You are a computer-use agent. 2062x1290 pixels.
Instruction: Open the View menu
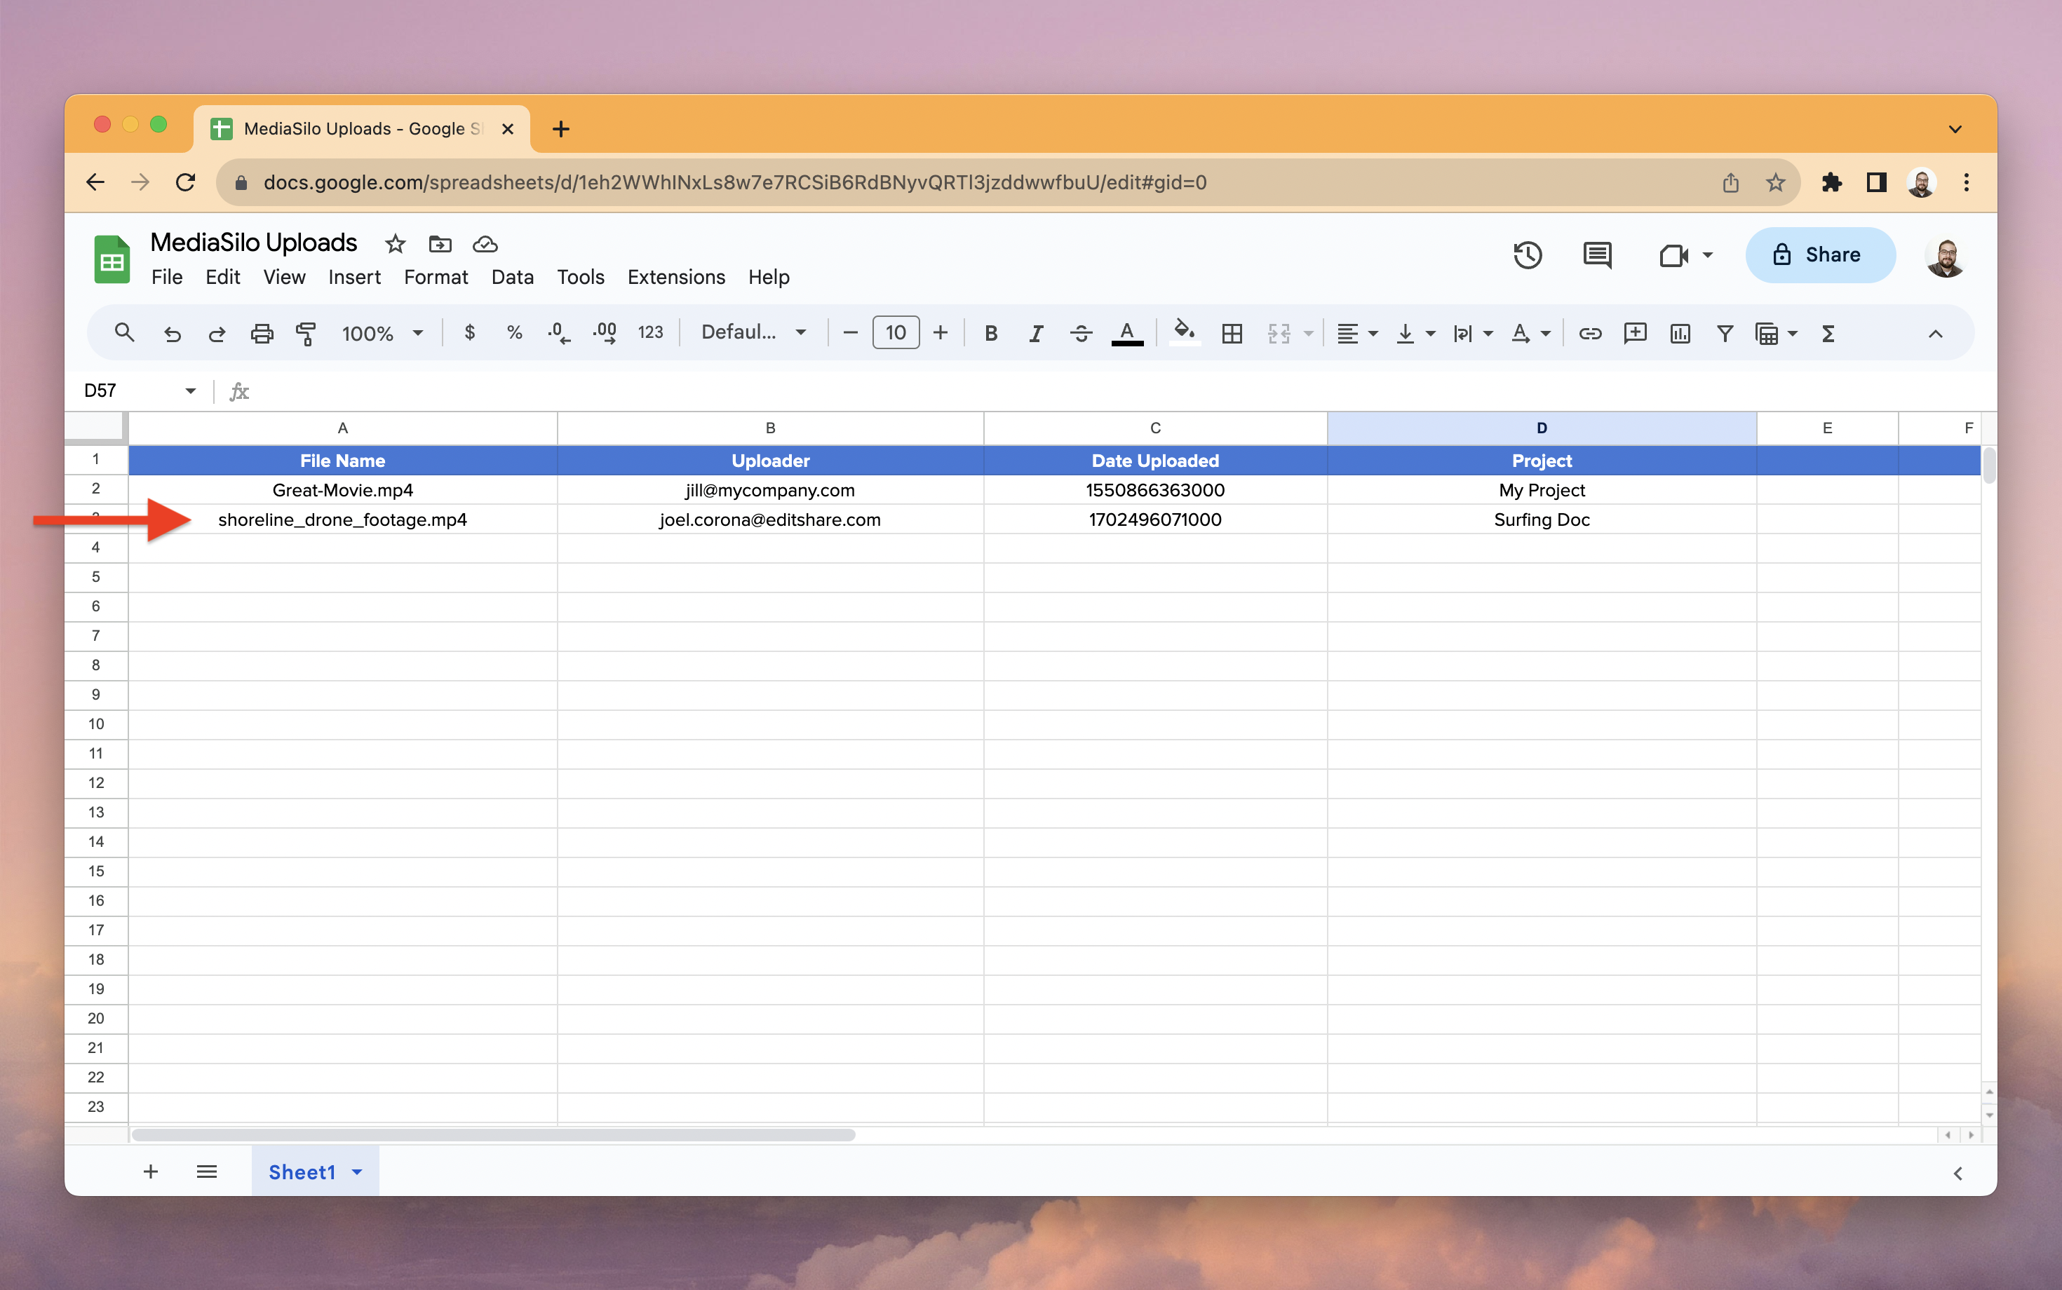(284, 278)
